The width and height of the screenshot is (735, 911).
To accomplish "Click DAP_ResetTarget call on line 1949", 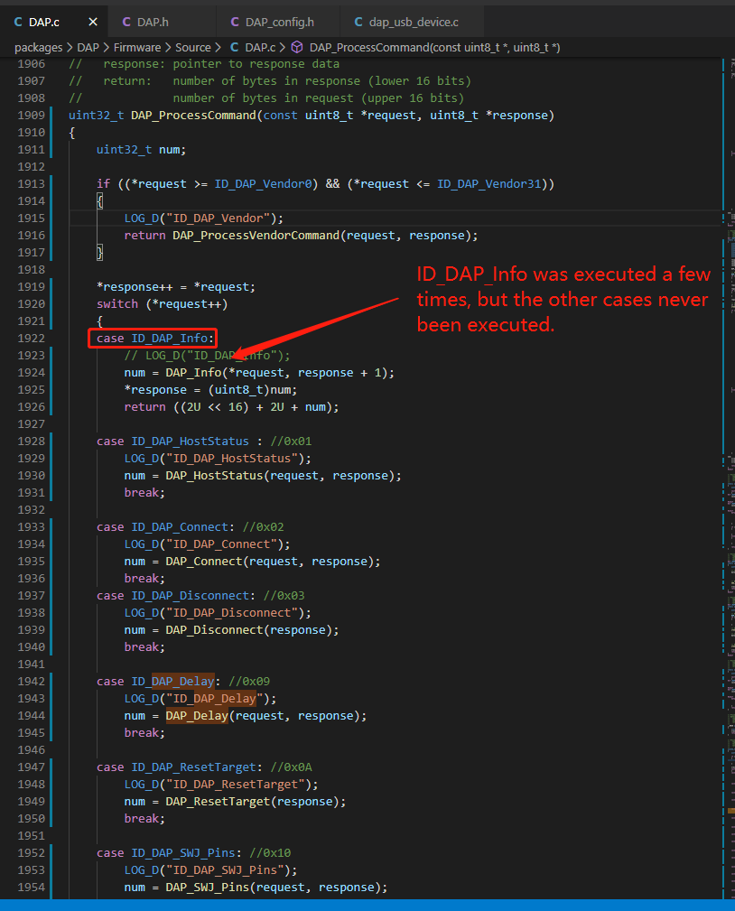I will [218, 801].
